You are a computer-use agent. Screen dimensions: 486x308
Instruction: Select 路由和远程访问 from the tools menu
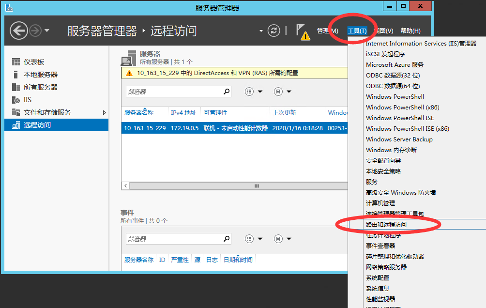[386, 225]
